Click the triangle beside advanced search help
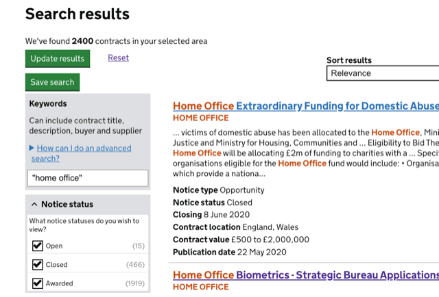The image size is (439, 297). 32,148
